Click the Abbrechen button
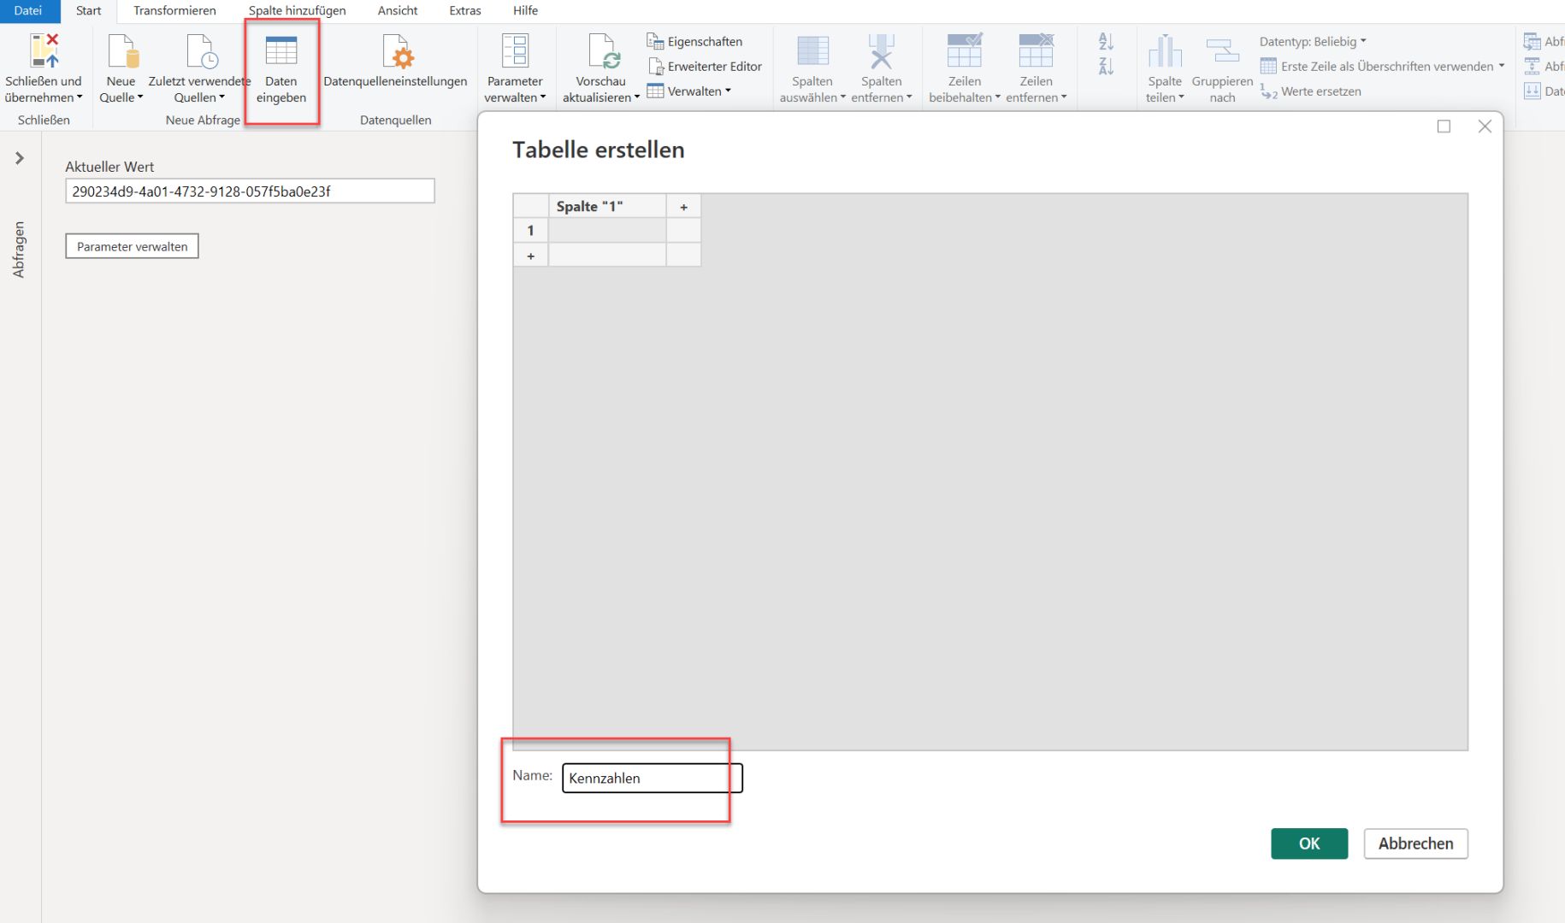This screenshot has width=1565, height=923. click(x=1415, y=844)
